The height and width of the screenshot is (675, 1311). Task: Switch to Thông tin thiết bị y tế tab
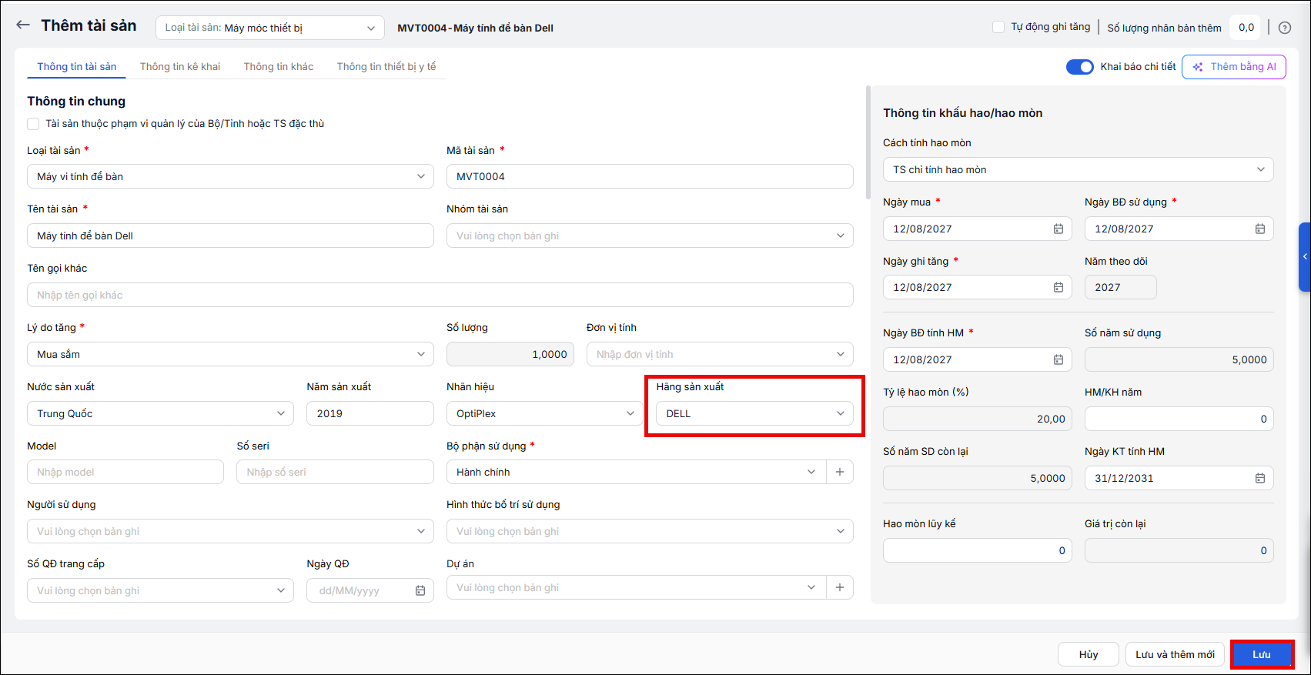(386, 67)
